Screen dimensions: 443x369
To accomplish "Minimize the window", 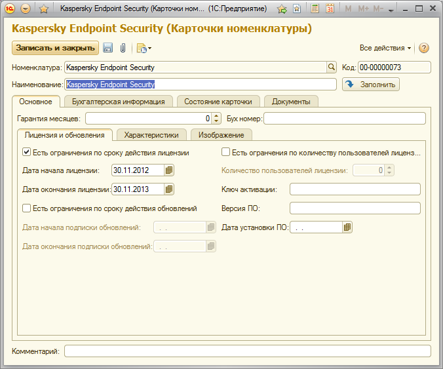I will (x=406, y=9).
